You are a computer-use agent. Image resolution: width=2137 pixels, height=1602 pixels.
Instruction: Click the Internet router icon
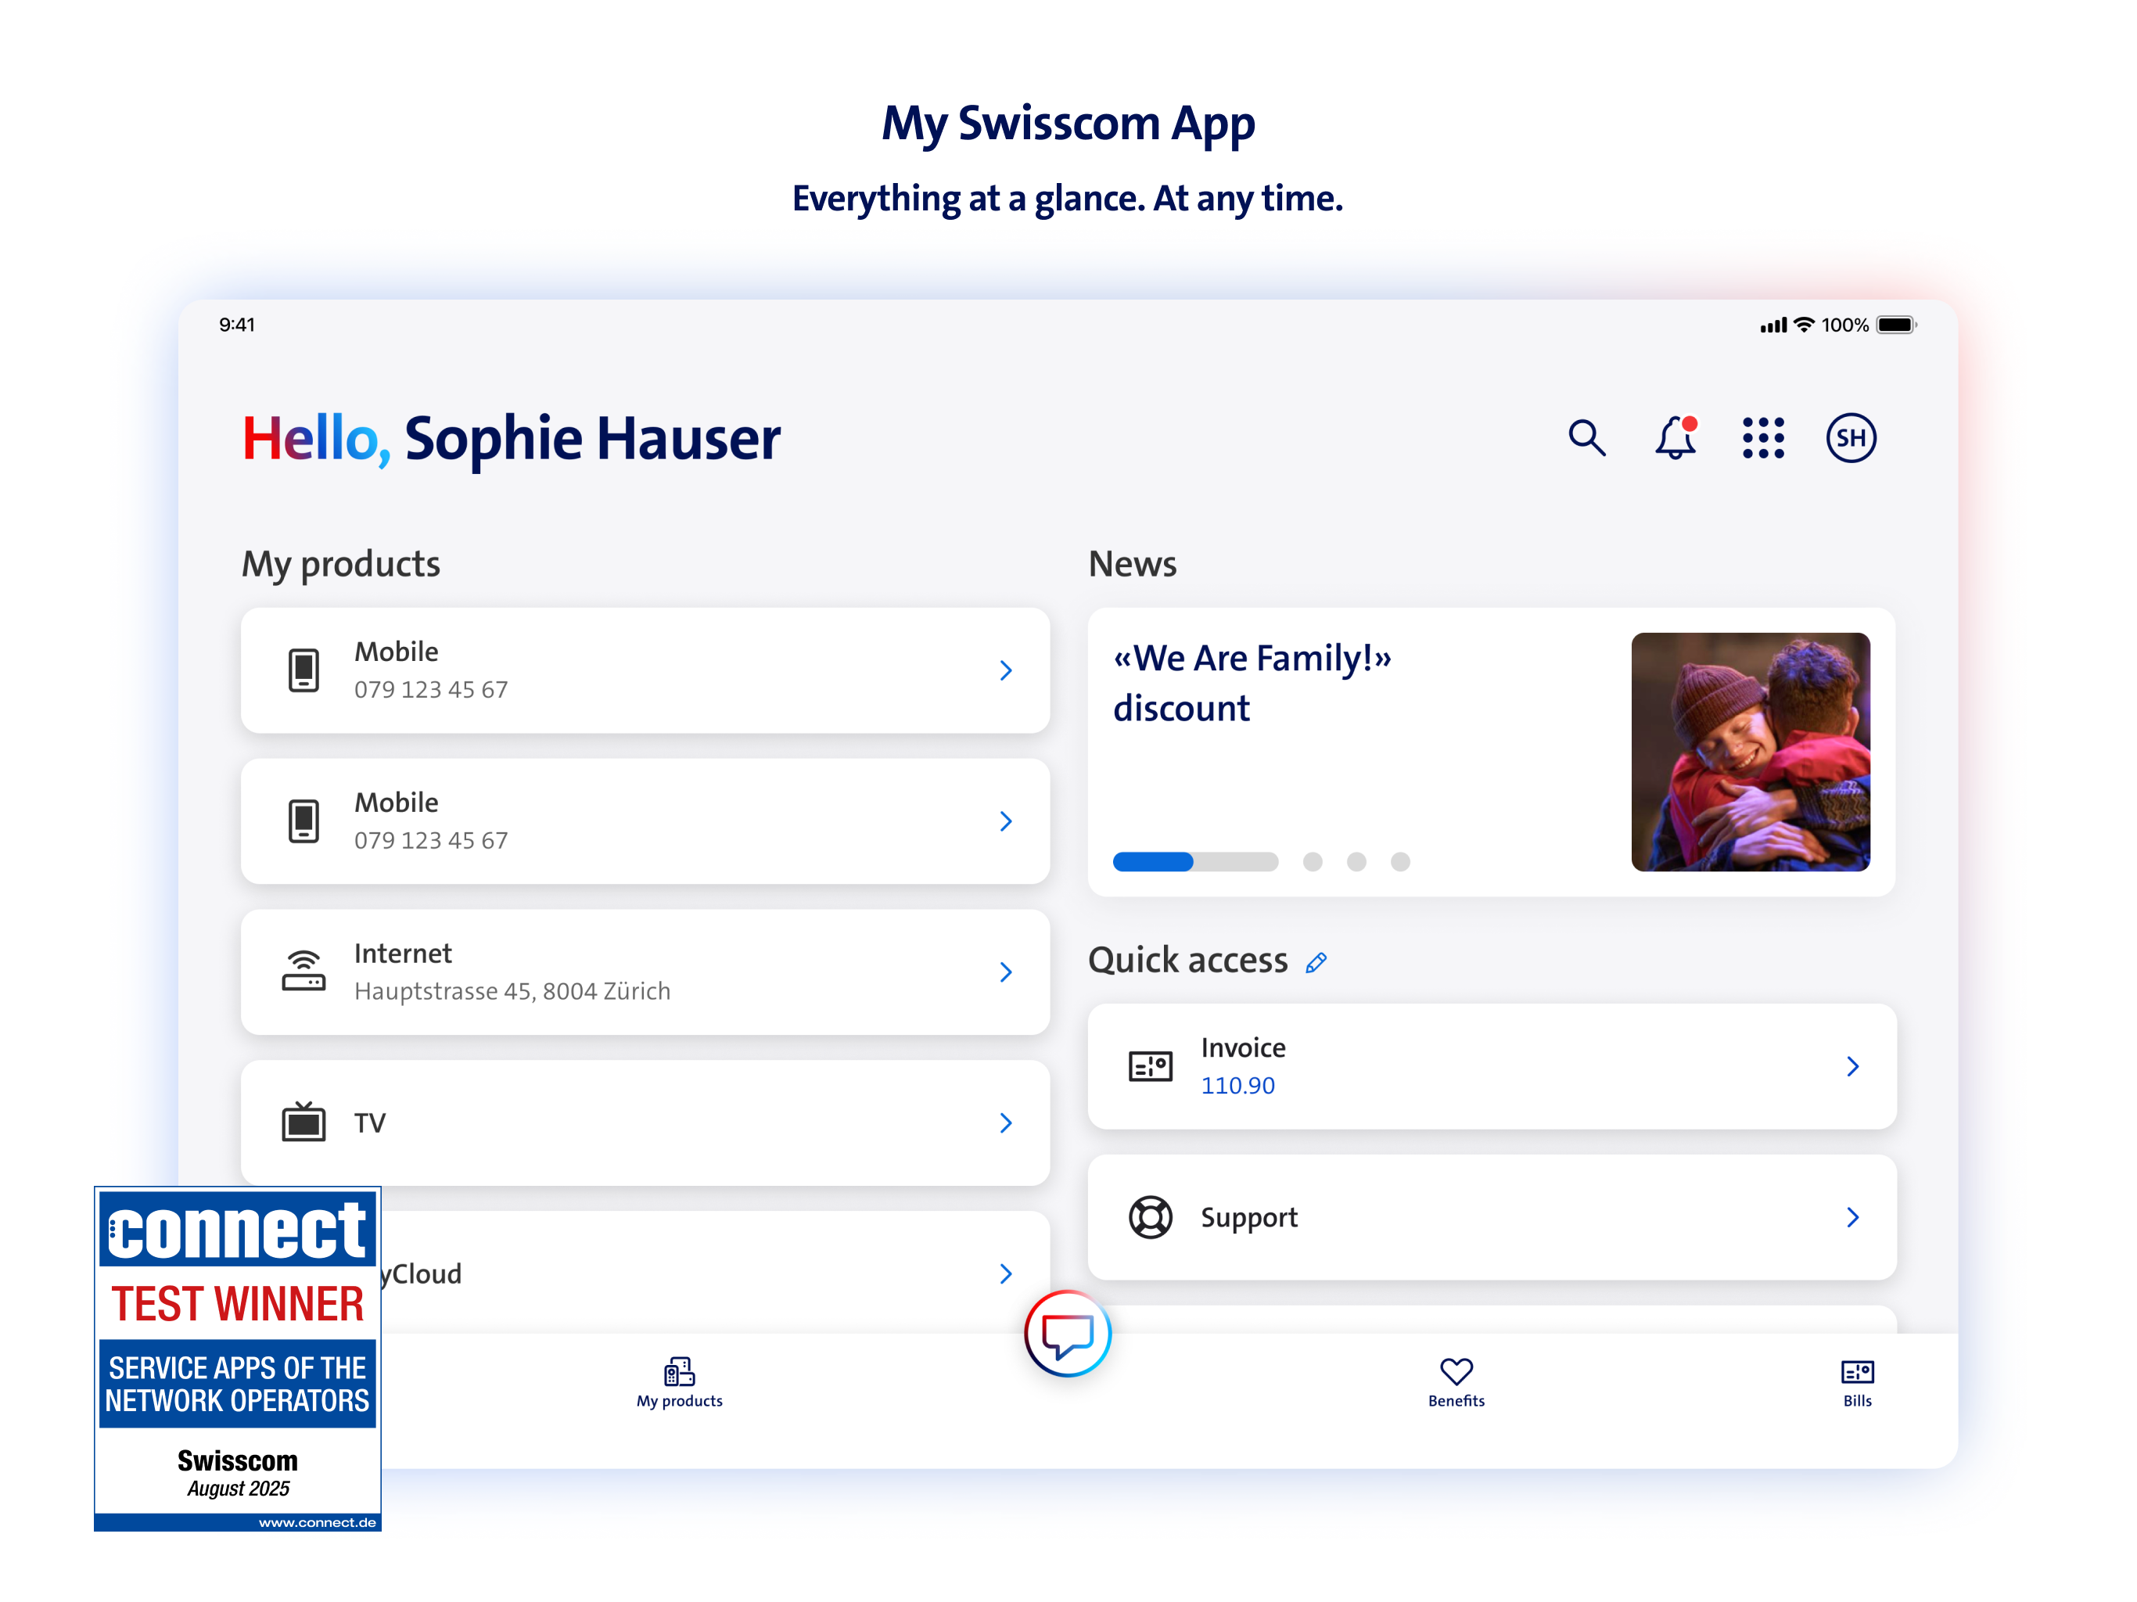[x=303, y=970]
